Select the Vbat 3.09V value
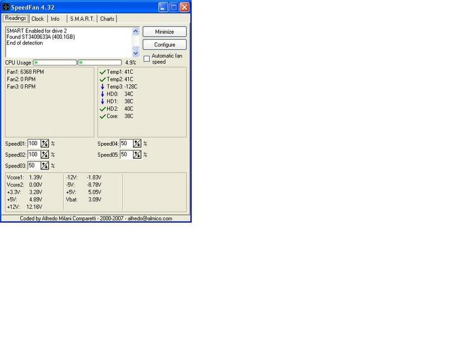This screenshot has width=473, height=354. tap(95, 199)
